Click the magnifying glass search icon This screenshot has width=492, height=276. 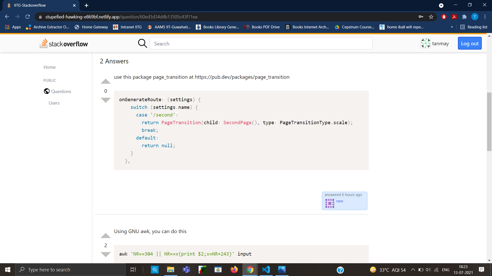coord(142,43)
